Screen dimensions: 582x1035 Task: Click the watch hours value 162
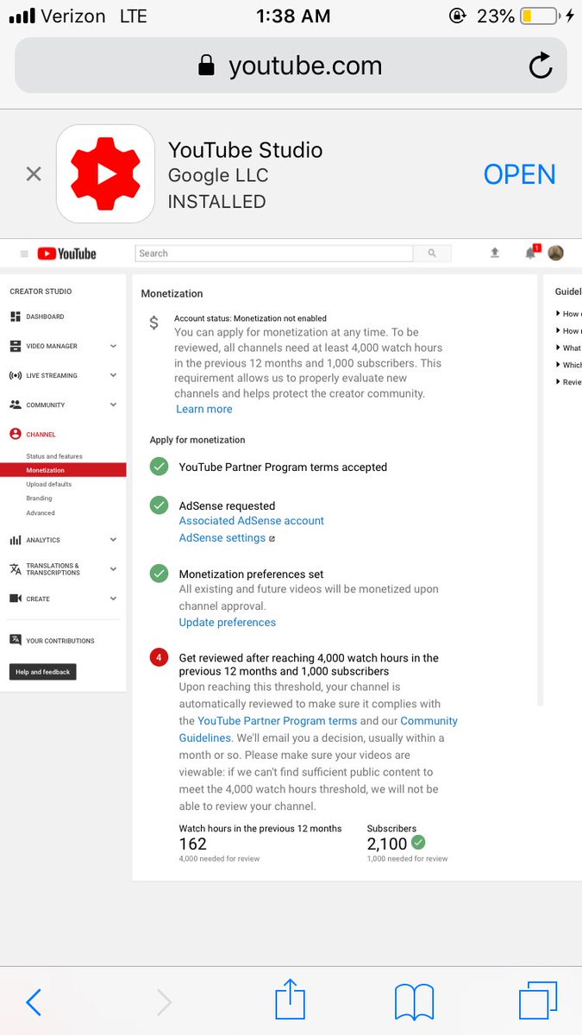click(193, 844)
